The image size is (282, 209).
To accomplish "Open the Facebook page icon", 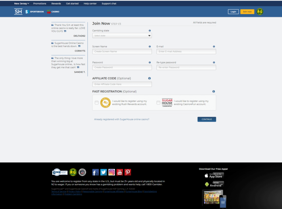I will click(x=95, y=172).
